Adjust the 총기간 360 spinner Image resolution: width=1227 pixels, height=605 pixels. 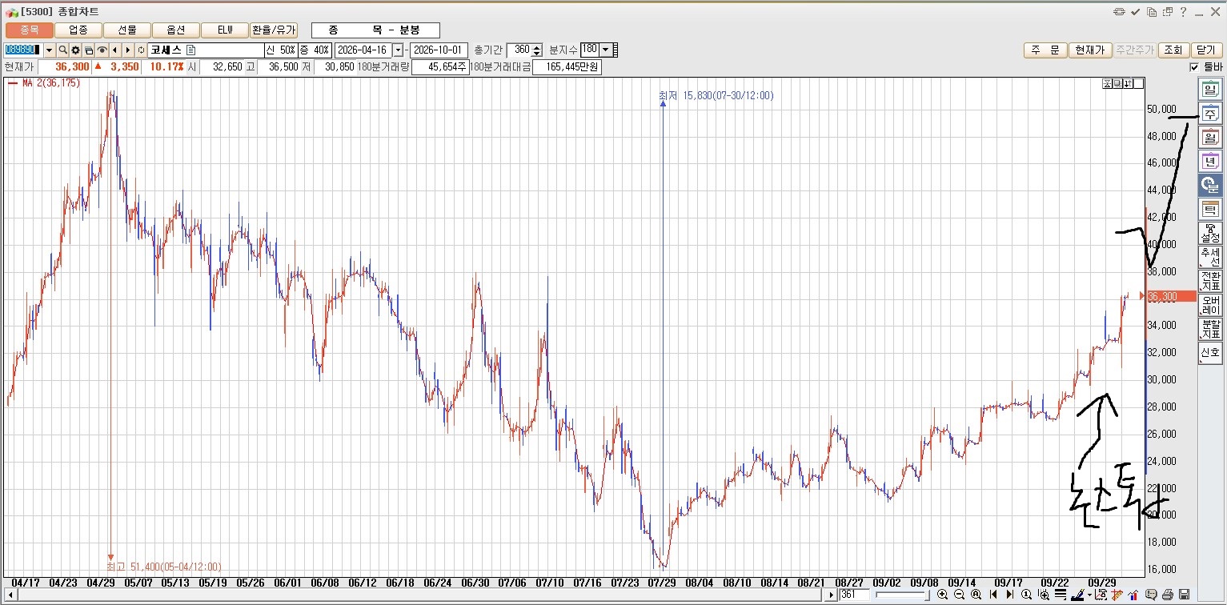(x=537, y=50)
